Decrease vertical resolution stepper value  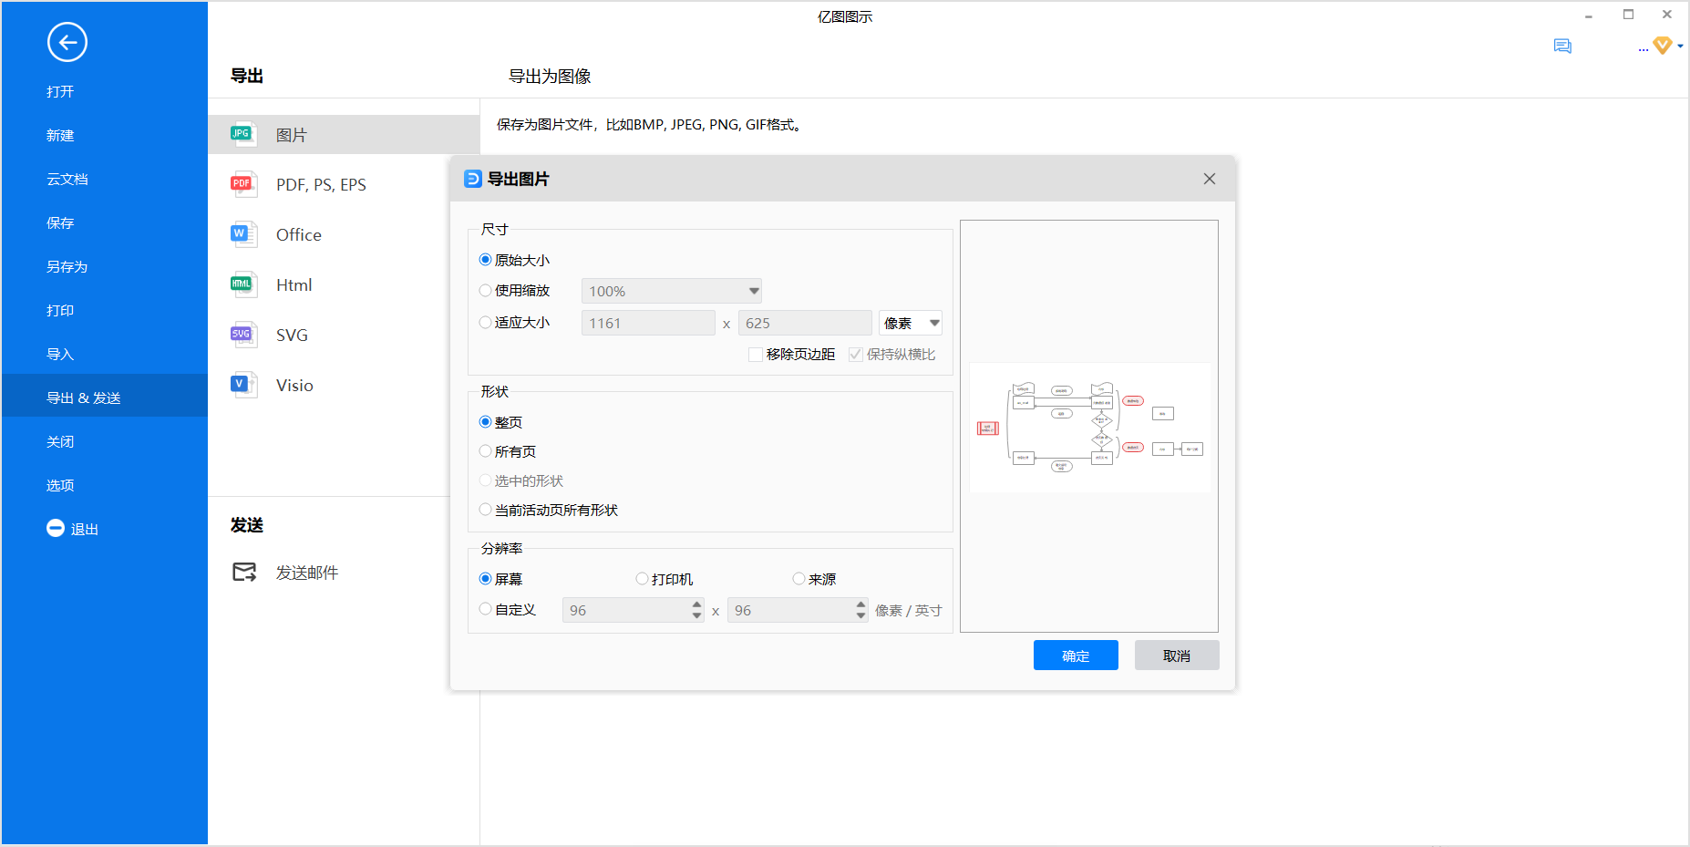tap(861, 616)
